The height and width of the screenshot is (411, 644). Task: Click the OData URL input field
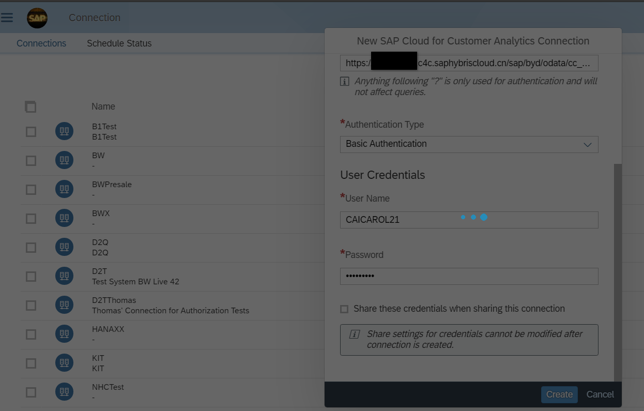click(x=469, y=63)
